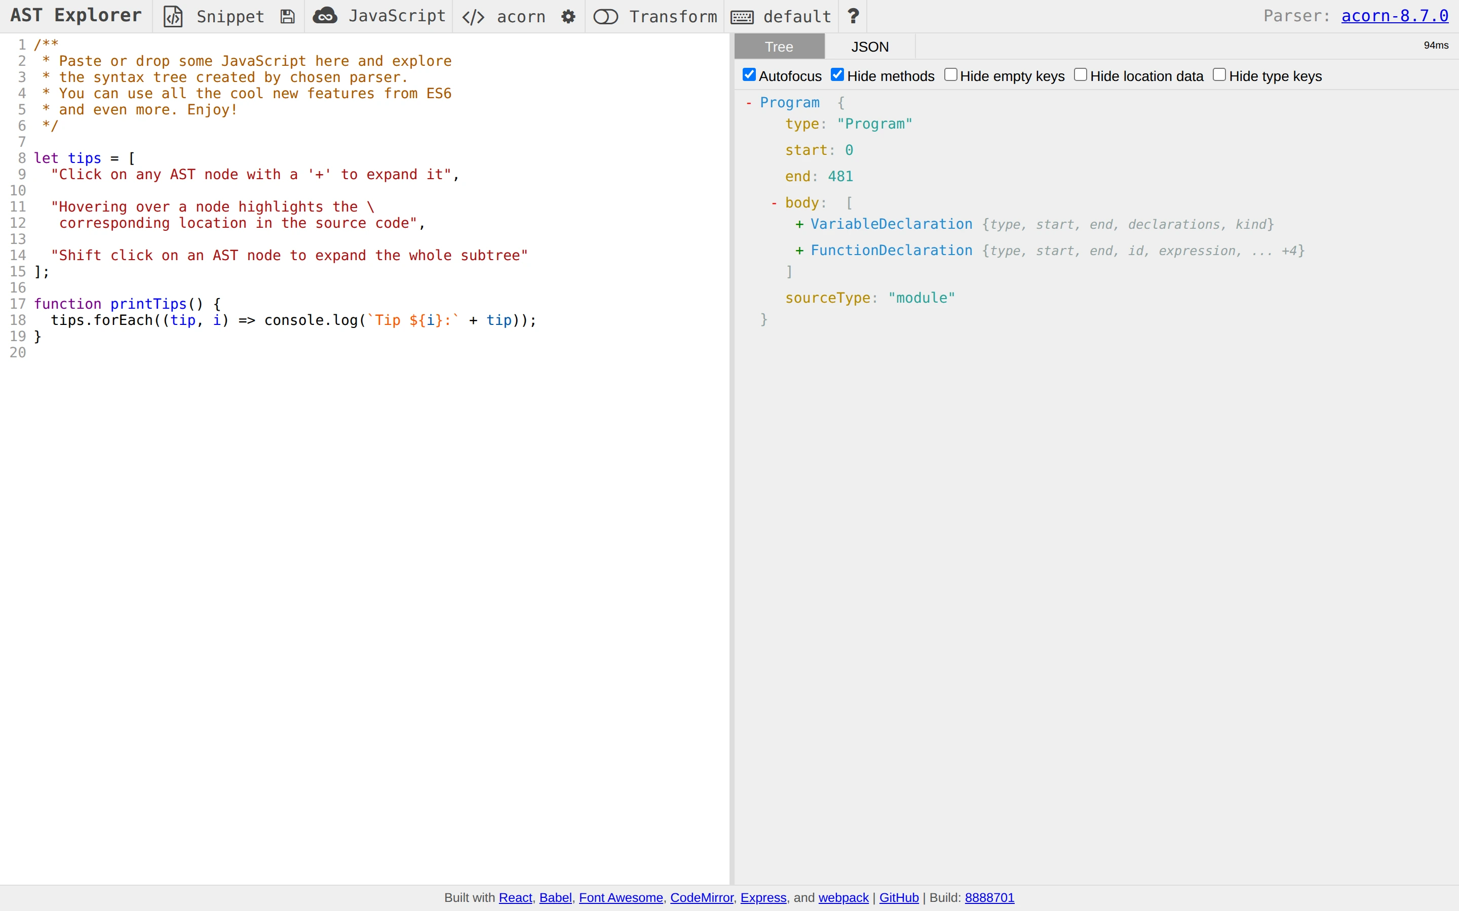This screenshot has width=1459, height=911.
Task: Click the type "Program" value
Action: (x=874, y=124)
